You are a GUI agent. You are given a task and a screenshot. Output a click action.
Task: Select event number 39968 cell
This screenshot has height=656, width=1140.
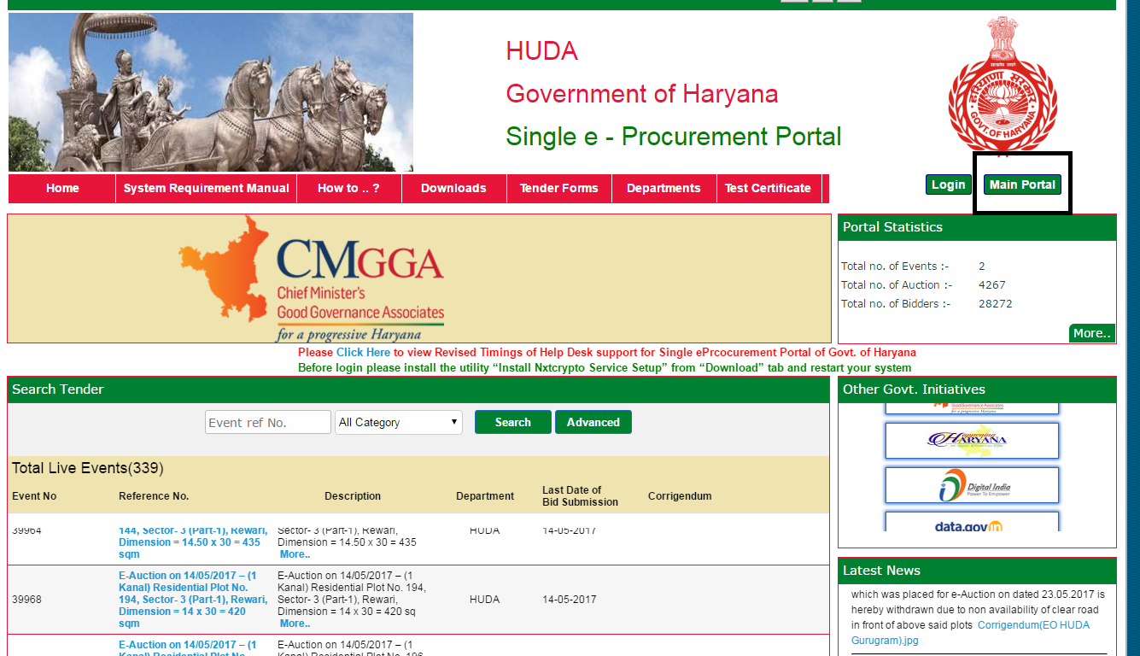coord(26,600)
